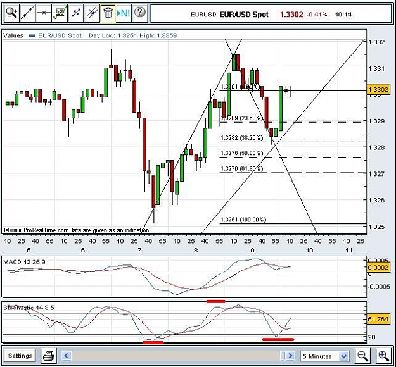Click the -0.41% change value
Image resolution: width=396 pixels, height=367 pixels.
tap(317, 15)
